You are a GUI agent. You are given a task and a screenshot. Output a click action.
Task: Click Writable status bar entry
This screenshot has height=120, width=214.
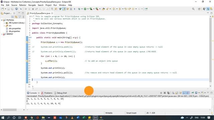click(x=109, y=113)
